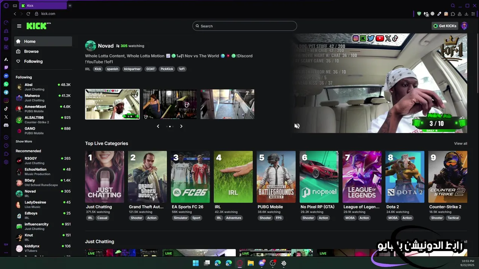Screen dimensions: 479x269
Task: Open a new browser tab with plus button
Action: coord(70,6)
